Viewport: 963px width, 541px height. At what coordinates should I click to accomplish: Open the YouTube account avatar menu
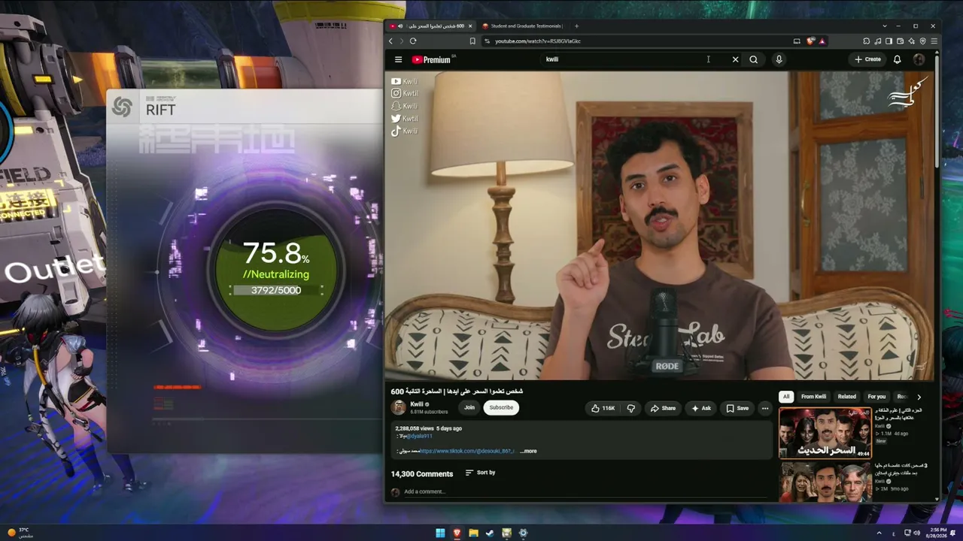919,59
